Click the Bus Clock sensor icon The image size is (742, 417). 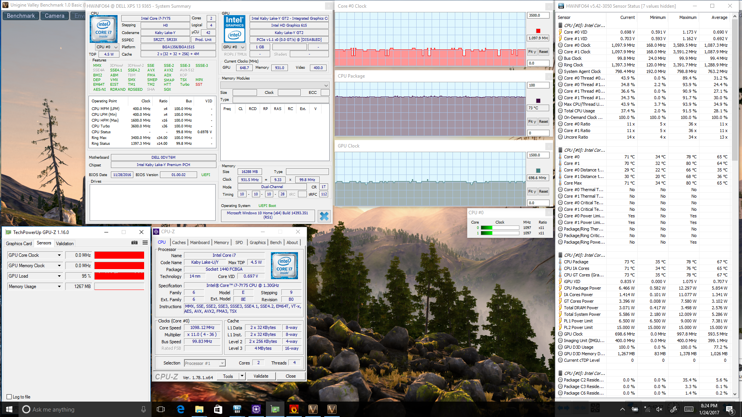pos(560,58)
